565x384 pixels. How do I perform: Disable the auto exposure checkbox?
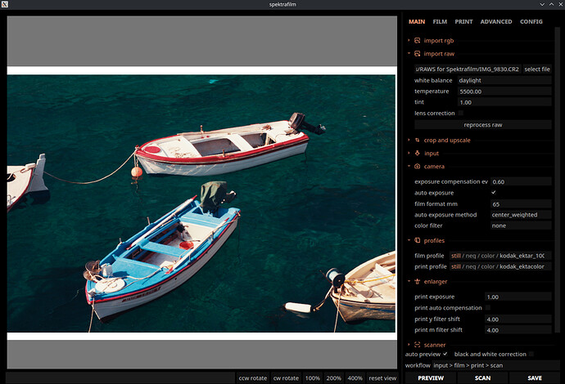[493, 192]
